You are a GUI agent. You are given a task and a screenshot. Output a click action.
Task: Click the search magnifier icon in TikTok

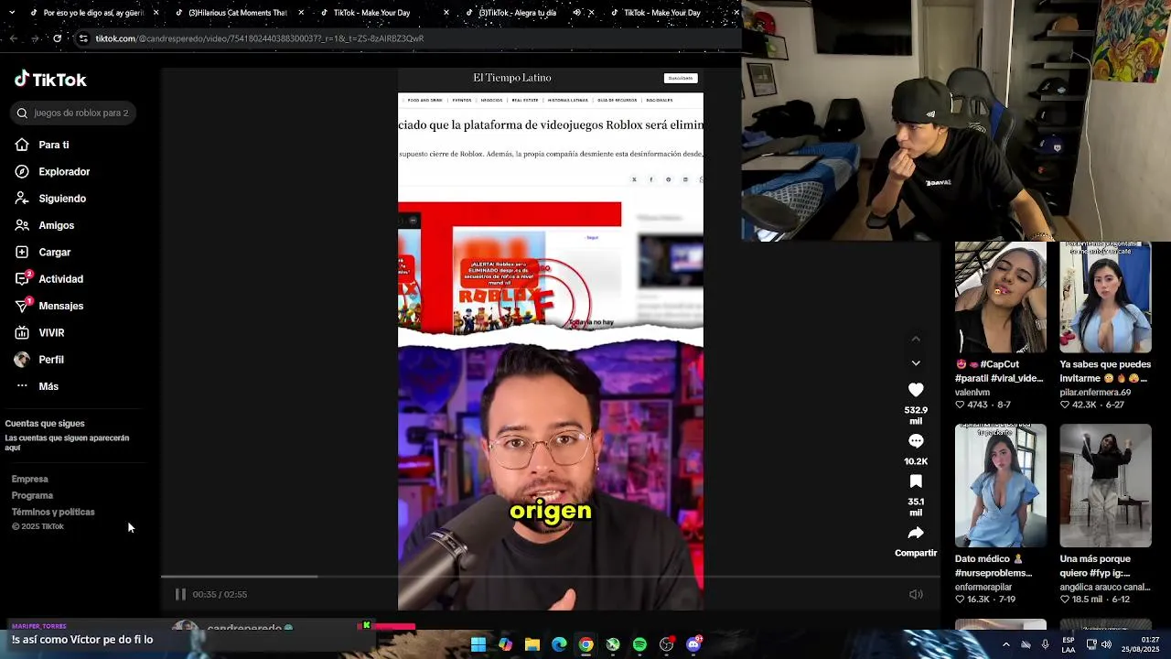pos(22,113)
